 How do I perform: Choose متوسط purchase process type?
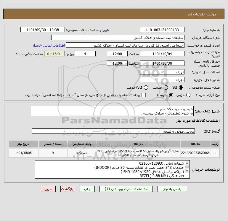click(171, 95)
